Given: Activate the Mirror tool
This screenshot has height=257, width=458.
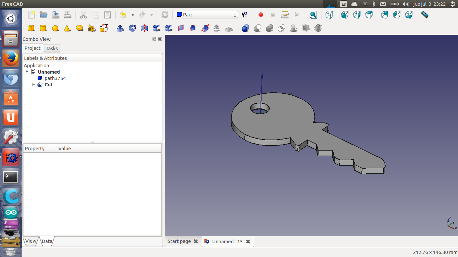Looking at the screenshot, I should [145, 28].
